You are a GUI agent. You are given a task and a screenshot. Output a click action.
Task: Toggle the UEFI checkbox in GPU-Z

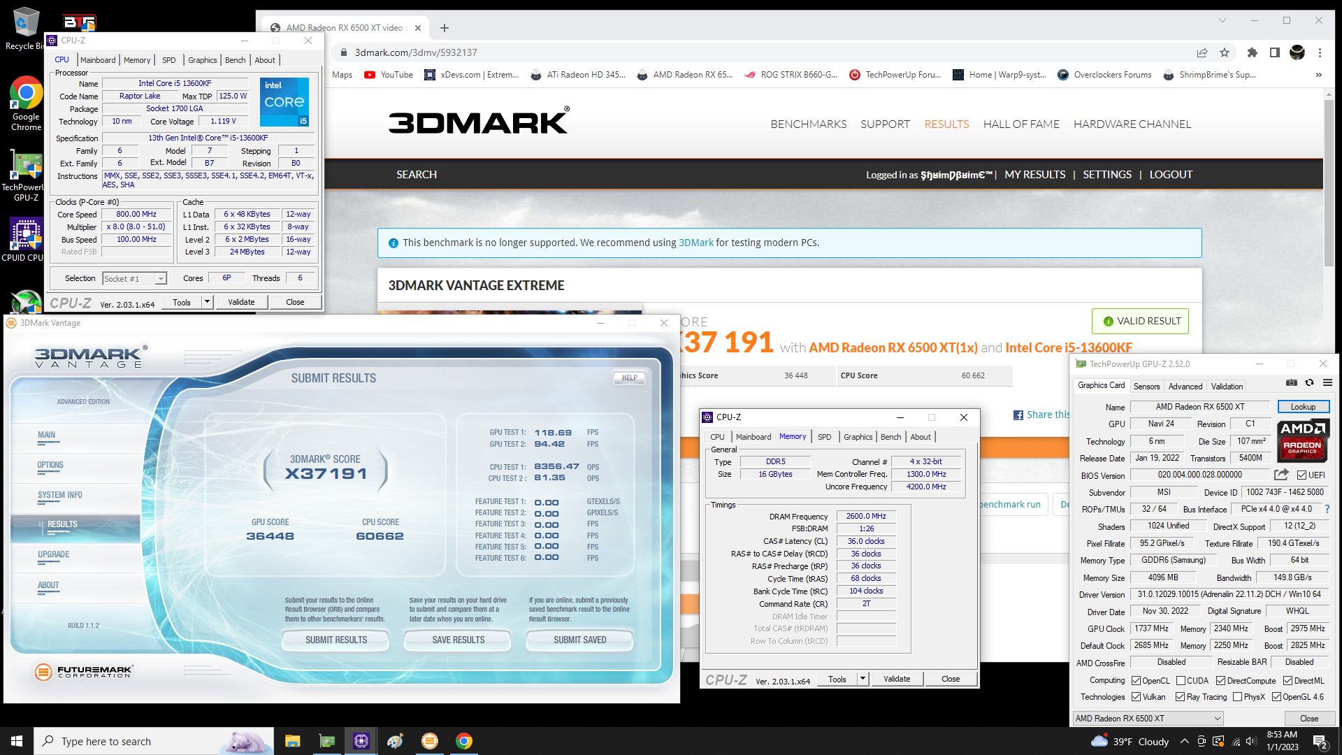1301,475
